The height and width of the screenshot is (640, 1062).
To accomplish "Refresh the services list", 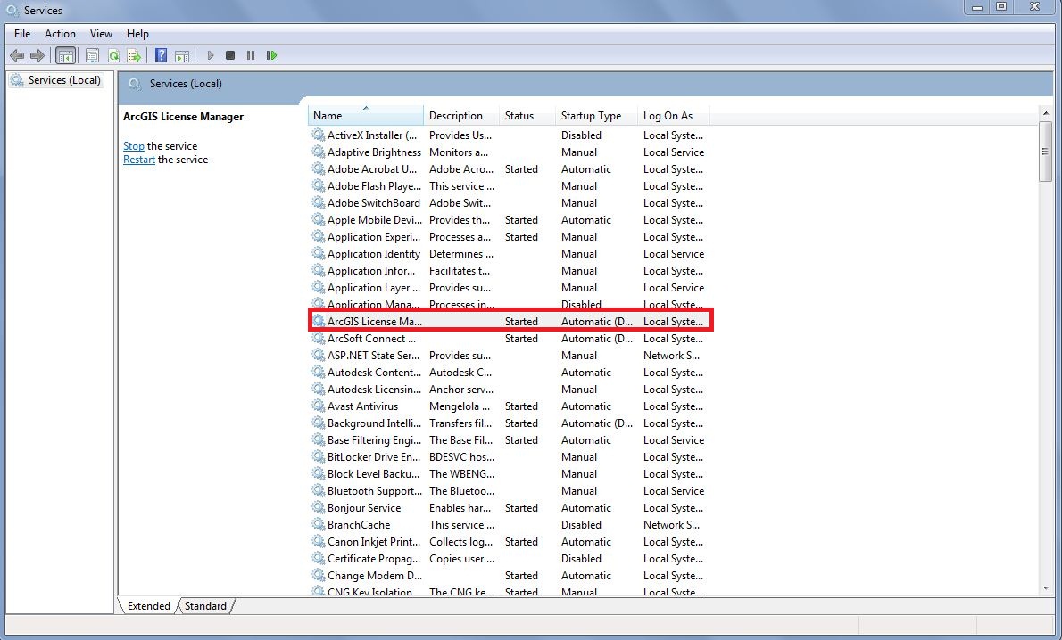I will tap(115, 54).
